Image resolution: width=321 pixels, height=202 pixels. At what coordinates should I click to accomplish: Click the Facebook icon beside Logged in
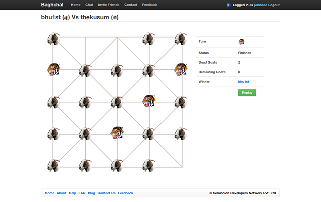tap(229, 5)
